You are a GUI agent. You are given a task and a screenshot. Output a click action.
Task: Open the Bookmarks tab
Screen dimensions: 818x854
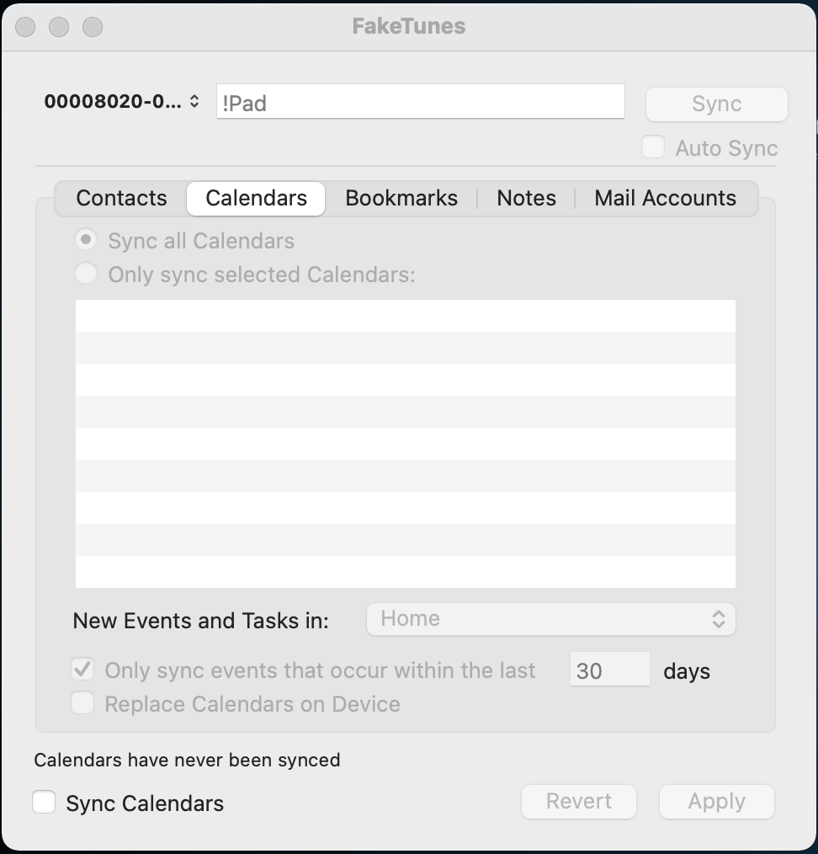[x=401, y=198]
